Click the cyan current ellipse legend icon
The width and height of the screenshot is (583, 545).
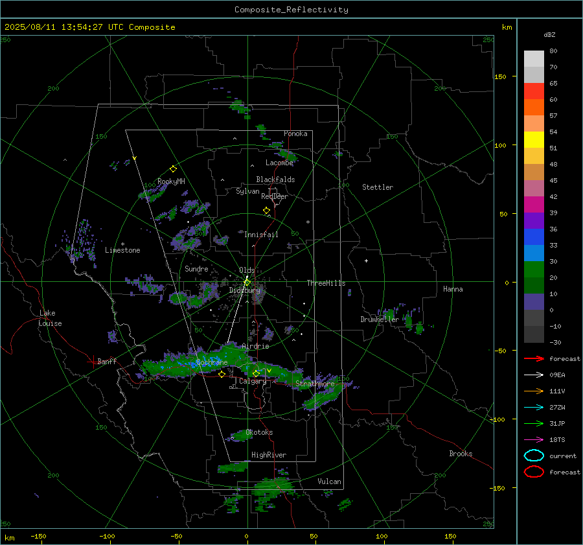pos(534,456)
